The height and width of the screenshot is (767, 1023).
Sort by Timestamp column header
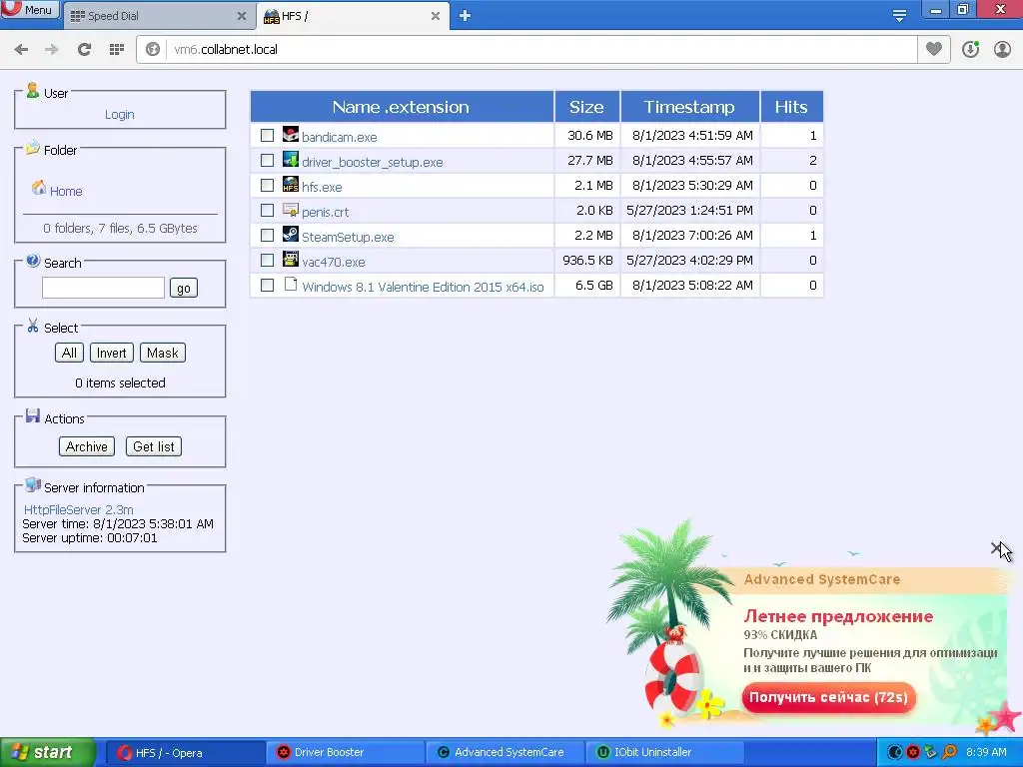(689, 107)
